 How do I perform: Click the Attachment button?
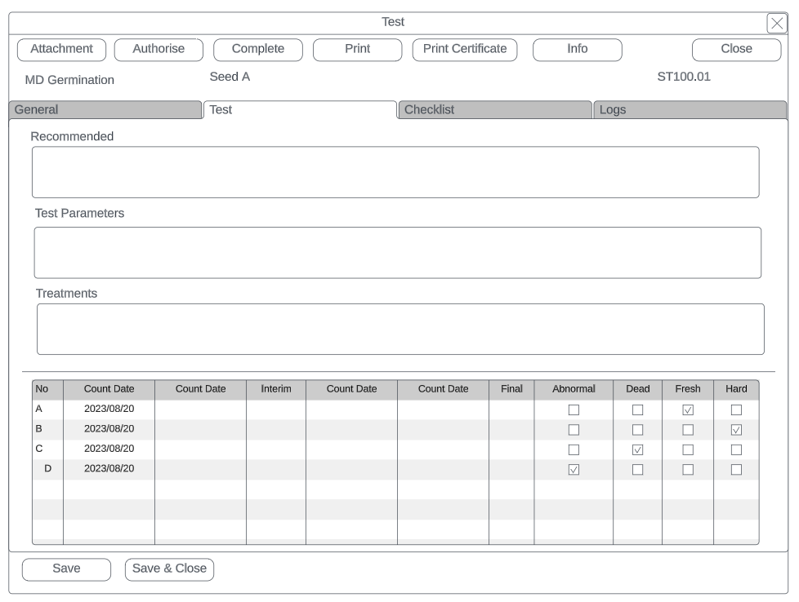tap(61, 49)
